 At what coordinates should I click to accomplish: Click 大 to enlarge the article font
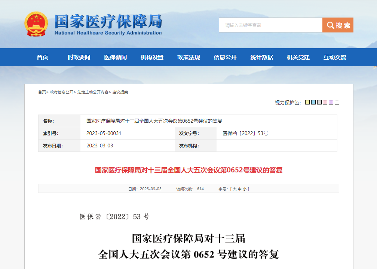click(x=234, y=189)
